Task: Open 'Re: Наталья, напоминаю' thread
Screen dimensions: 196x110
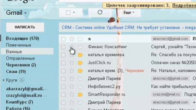Action: pos(174,71)
